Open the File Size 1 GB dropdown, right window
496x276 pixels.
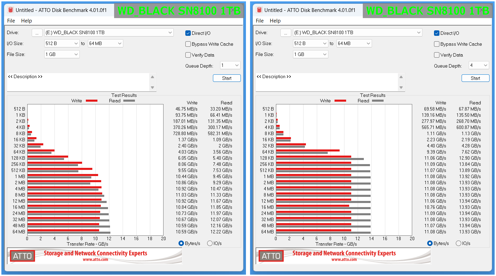coord(311,55)
